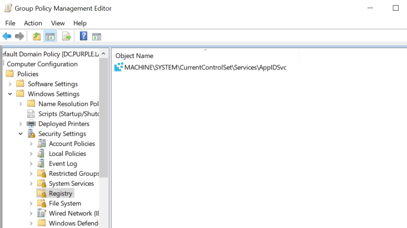The image size is (407, 228).
Task: Select the MACHINE\SYSTEM AppIDSvc registry entry
Action: pyautogui.click(x=205, y=67)
